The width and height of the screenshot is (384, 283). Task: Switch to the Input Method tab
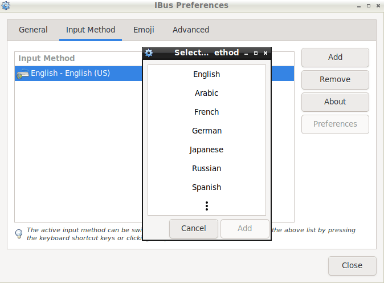coord(91,30)
